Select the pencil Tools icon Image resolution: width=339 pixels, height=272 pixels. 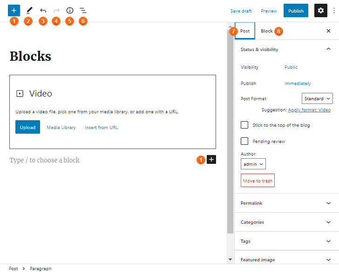pos(29,10)
